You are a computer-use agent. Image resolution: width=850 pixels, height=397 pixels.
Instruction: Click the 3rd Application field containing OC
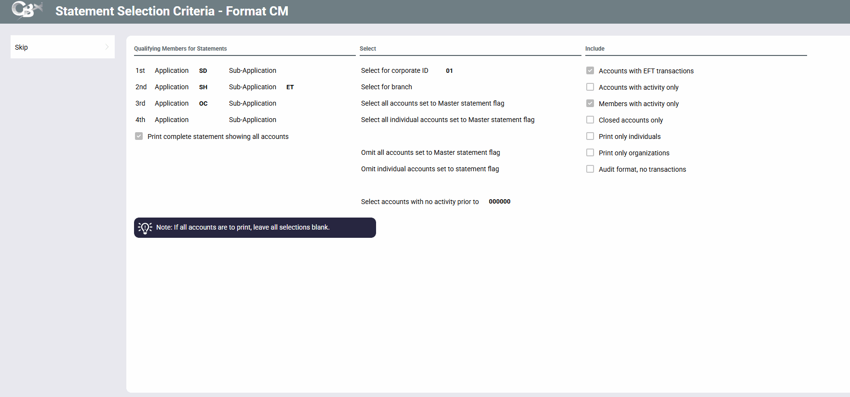point(203,104)
